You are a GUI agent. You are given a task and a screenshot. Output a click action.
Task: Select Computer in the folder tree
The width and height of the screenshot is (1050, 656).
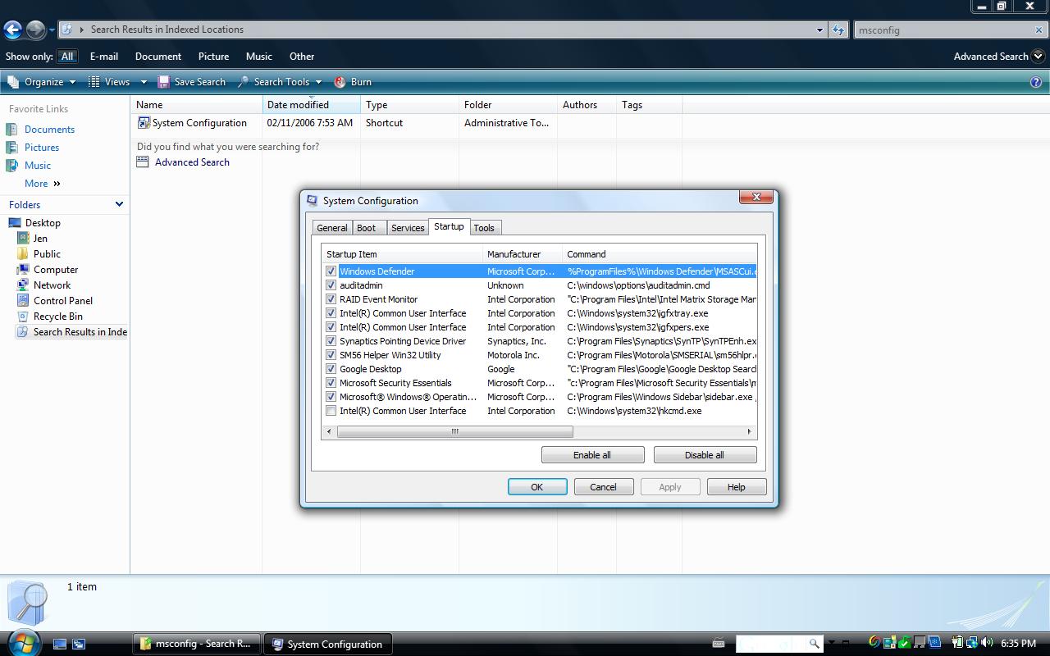[x=56, y=270]
